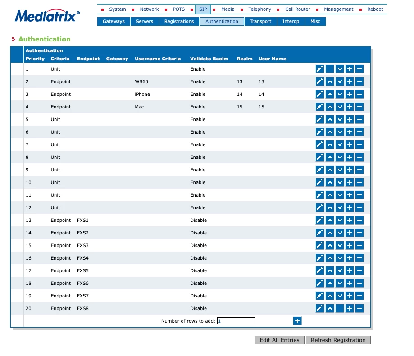
Task: Go to the POTS section
Action: [179, 9]
